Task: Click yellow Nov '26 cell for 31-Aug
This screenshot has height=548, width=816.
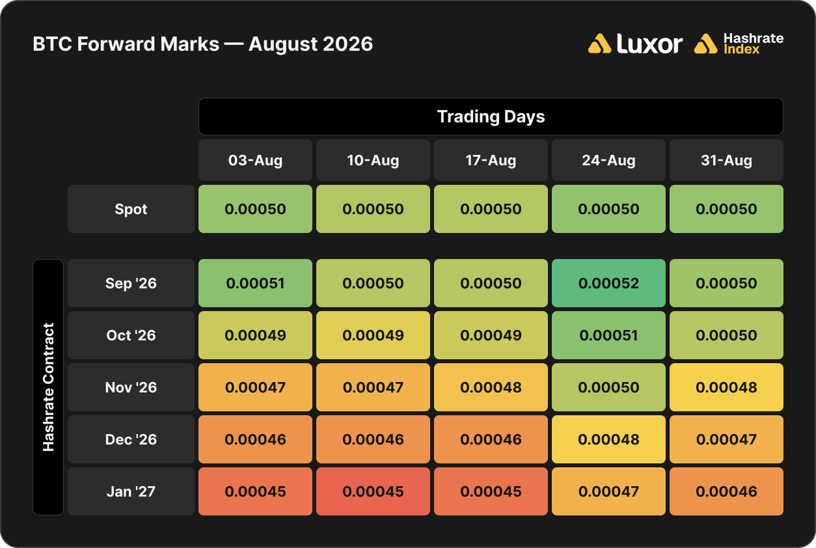Action: pyautogui.click(x=726, y=387)
